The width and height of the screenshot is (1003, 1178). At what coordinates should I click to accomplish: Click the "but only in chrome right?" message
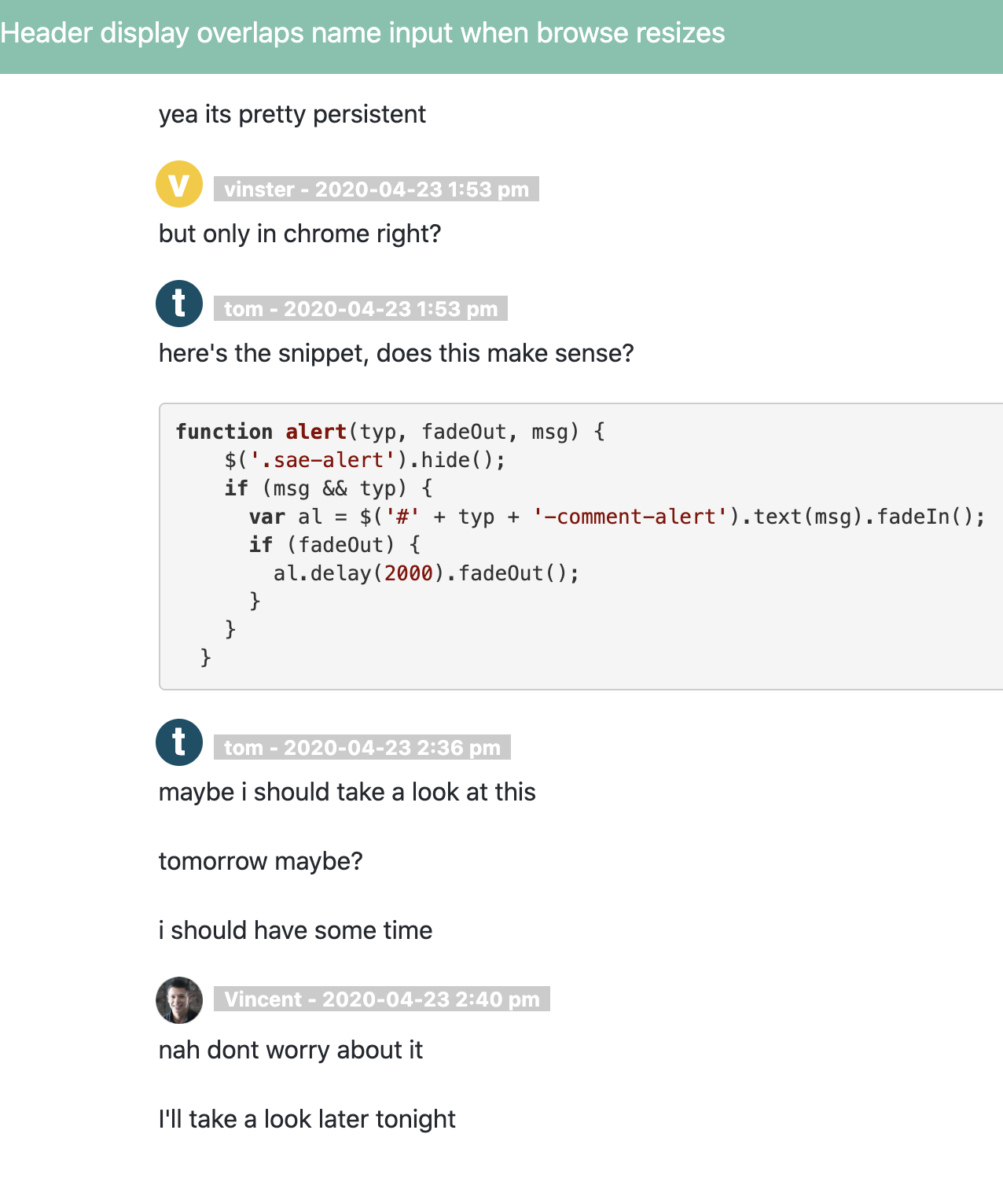click(299, 234)
